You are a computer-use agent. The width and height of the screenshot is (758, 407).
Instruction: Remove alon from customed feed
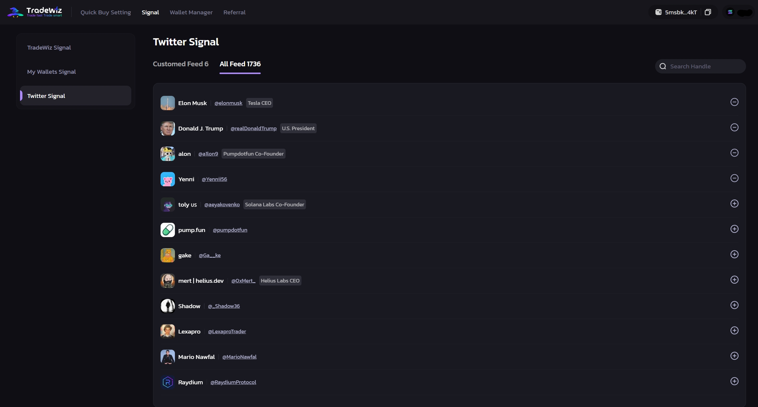(x=734, y=153)
